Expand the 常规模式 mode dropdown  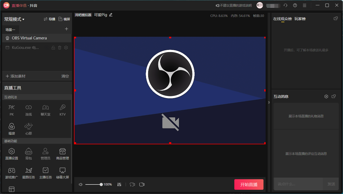pyautogui.click(x=14, y=19)
